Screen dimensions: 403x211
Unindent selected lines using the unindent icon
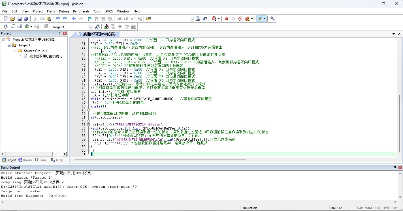pyautogui.click(x=126, y=19)
